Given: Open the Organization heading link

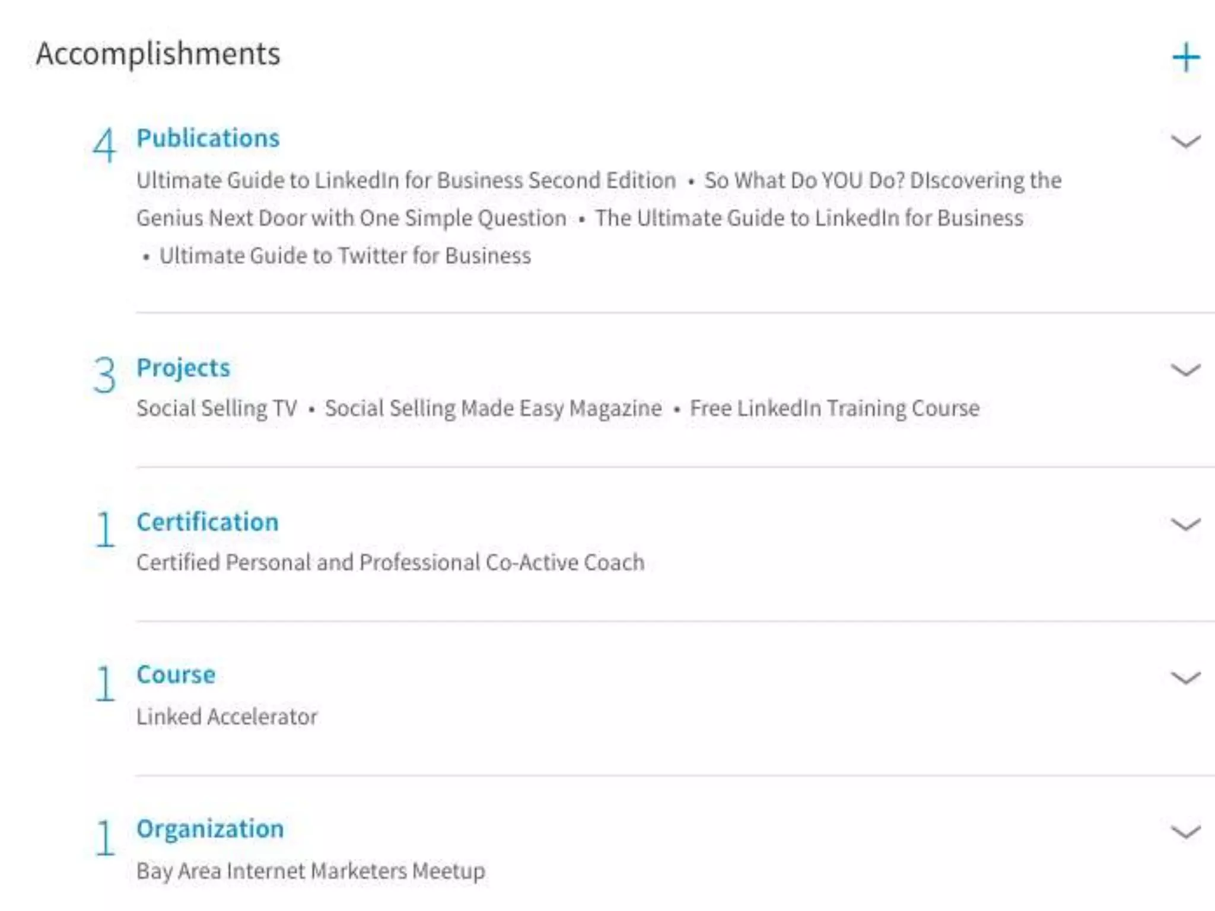Looking at the screenshot, I should 210,829.
